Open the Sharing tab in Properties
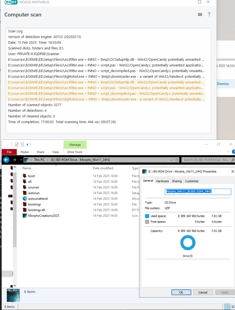235x310 pixels. pyautogui.click(x=177, y=181)
